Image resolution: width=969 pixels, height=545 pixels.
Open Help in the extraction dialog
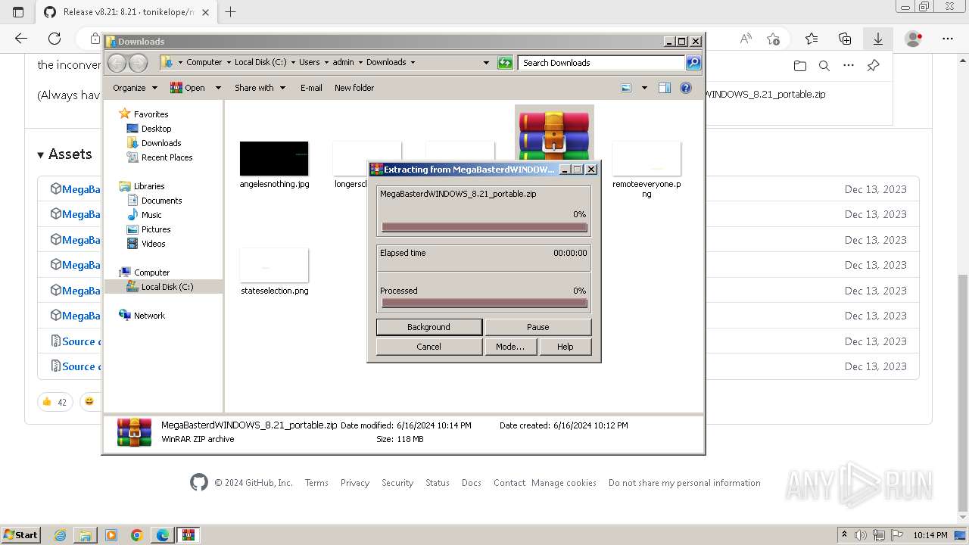pyautogui.click(x=565, y=347)
